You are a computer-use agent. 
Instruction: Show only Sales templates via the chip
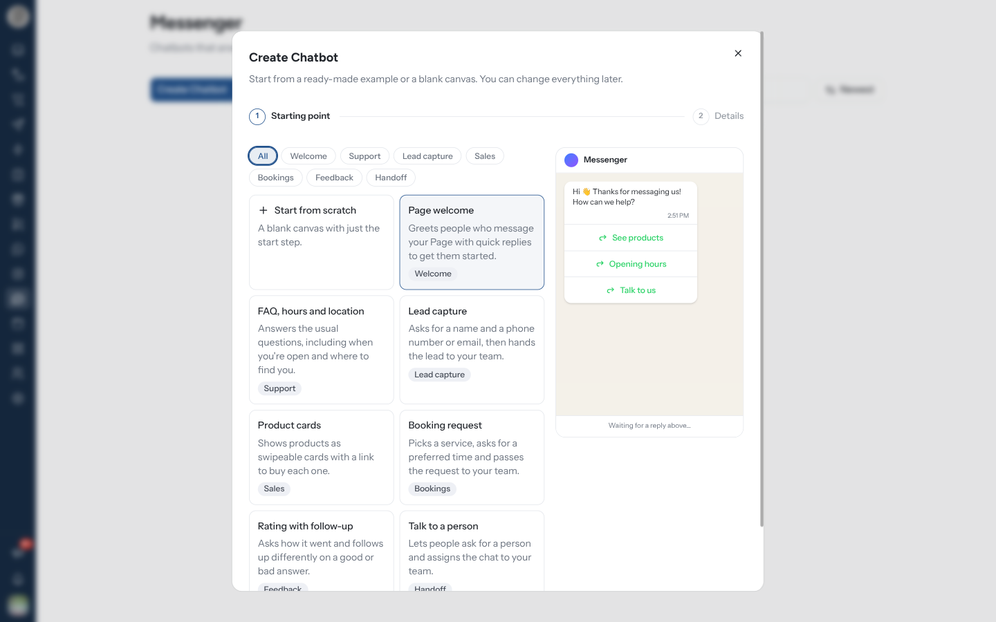tap(485, 156)
